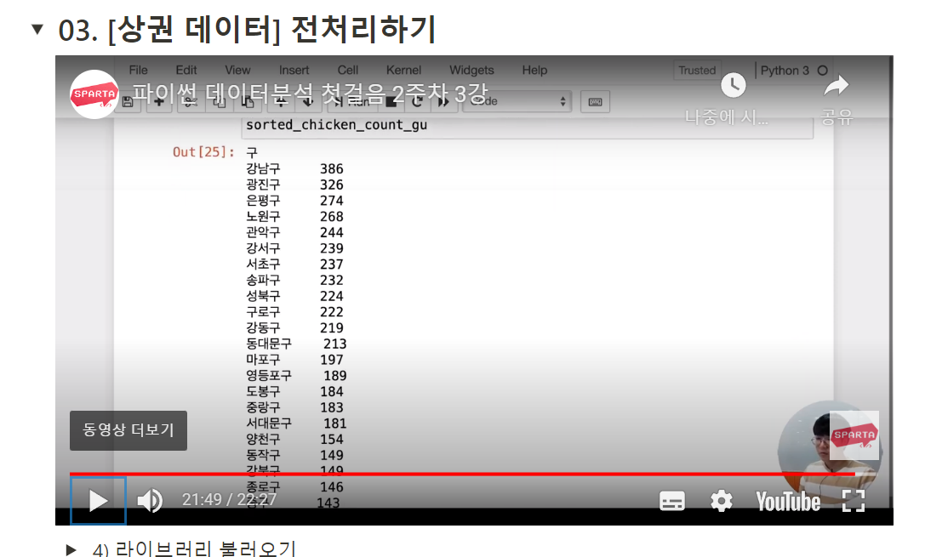Open SPARTA channel avatar
The width and height of the screenshot is (925, 557).
(x=94, y=94)
